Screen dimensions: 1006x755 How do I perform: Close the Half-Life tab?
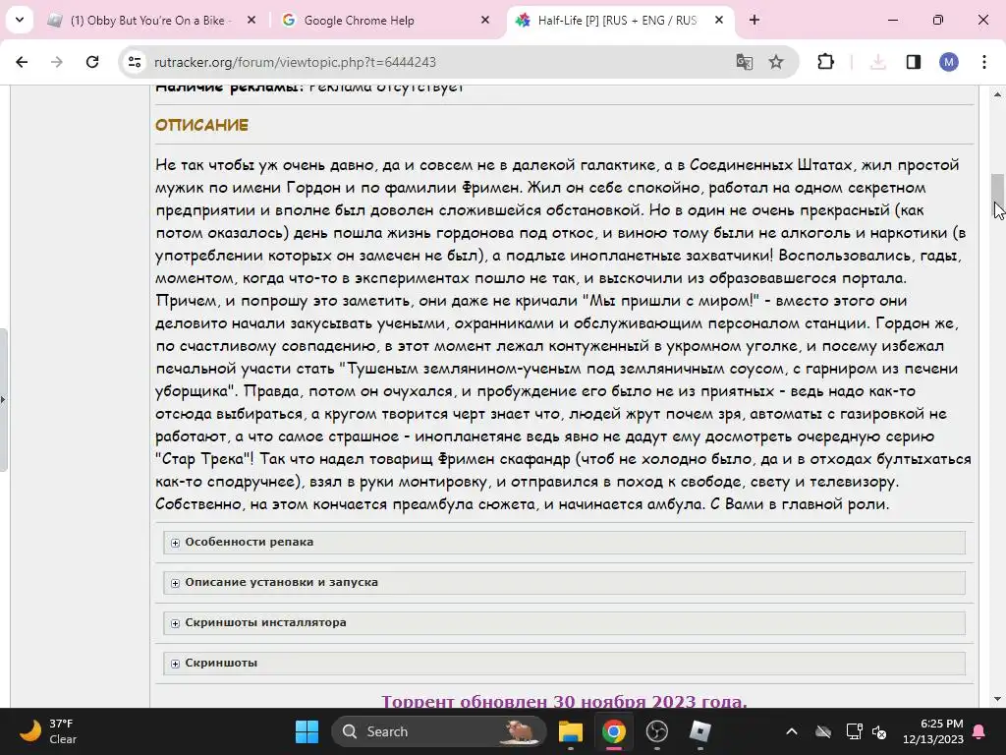(719, 20)
